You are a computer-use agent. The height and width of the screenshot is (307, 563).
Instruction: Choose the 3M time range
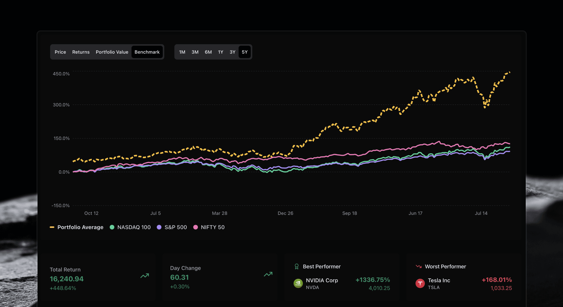click(x=195, y=52)
